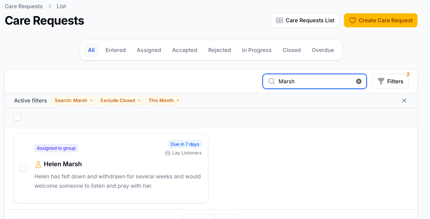Click the heart icon on Create Care Request
The width and height of the screenshot is (430, 219).
coord(352,20)
